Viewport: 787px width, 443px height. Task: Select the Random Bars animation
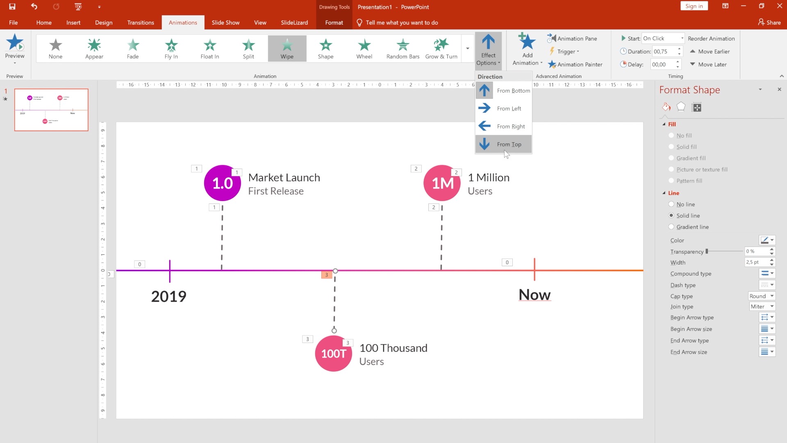coord(403,48)
